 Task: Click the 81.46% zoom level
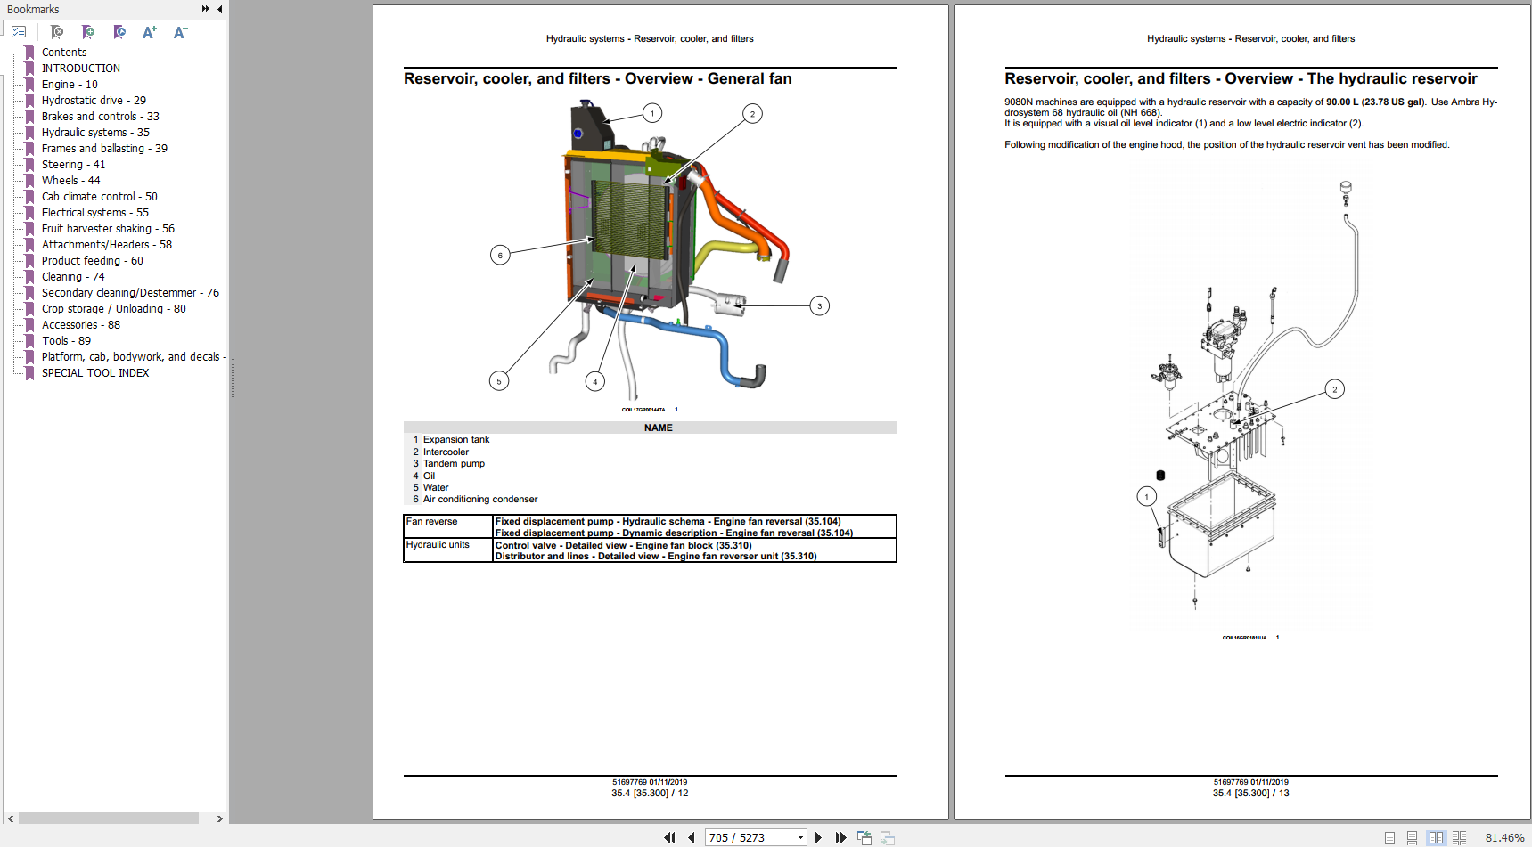pos(1504,838)
